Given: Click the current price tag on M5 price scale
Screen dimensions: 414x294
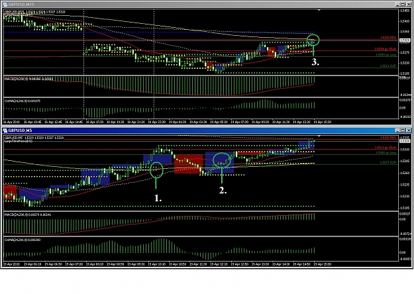Looking at the screenshot, I should (x=405, y=141).
